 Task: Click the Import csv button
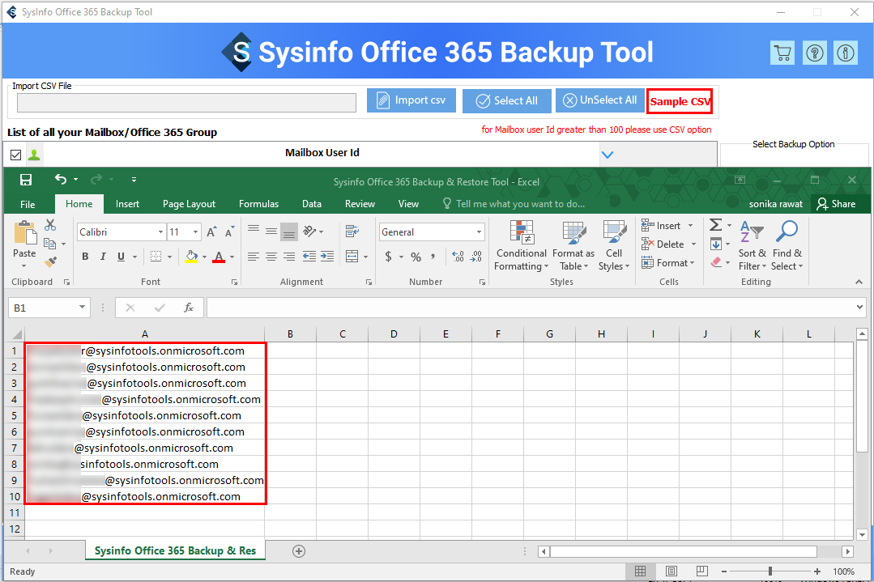pos(411,100)
